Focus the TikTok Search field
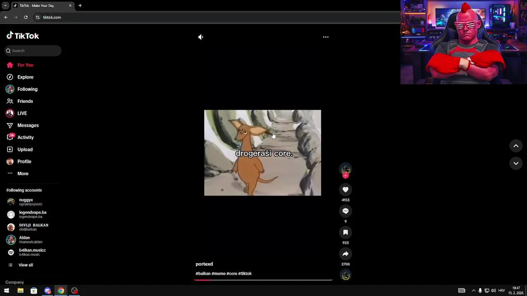 coord(33,51)
